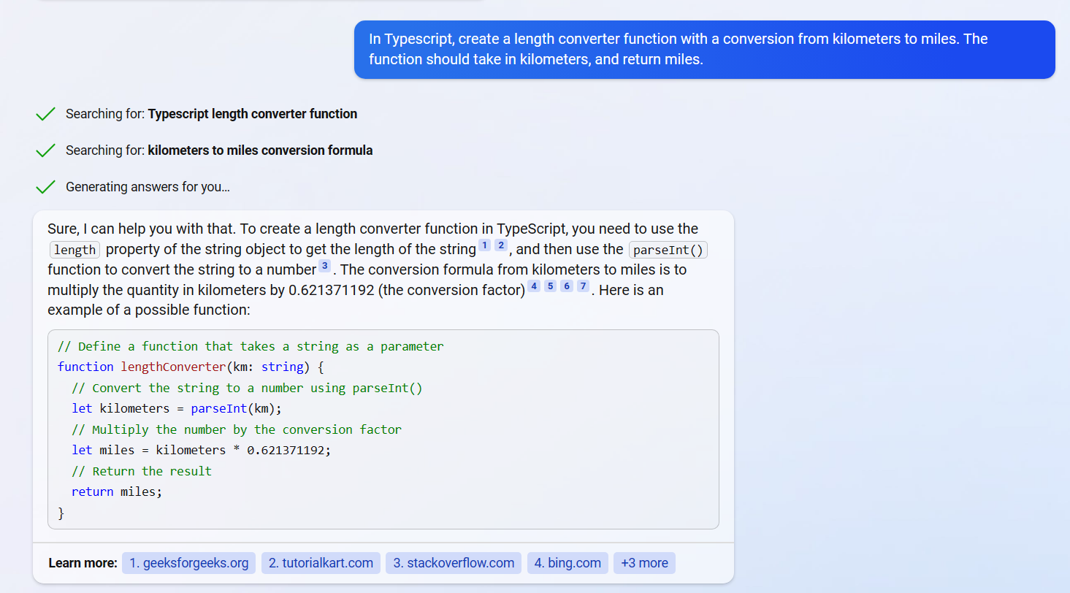Viewport: 1070px width, 593px height.
Task: Visit the stackoverflow.com source link
Action: tap(454, 563)
